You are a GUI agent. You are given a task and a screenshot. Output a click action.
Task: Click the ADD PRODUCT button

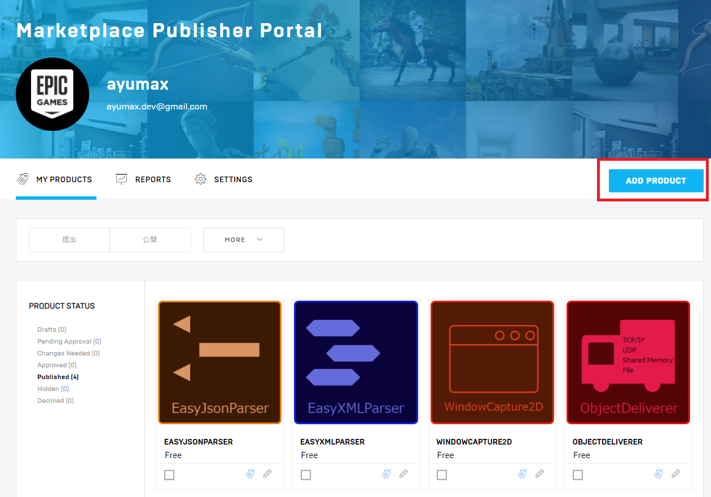pos(656,181)
